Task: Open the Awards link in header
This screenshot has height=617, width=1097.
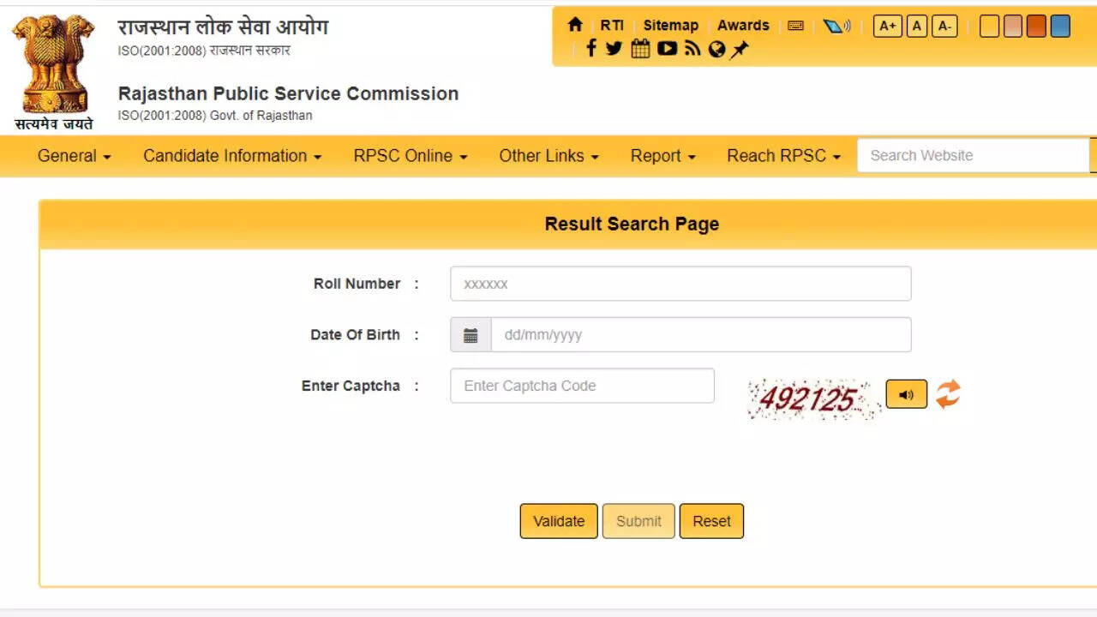Action: [x=743, y=26]
